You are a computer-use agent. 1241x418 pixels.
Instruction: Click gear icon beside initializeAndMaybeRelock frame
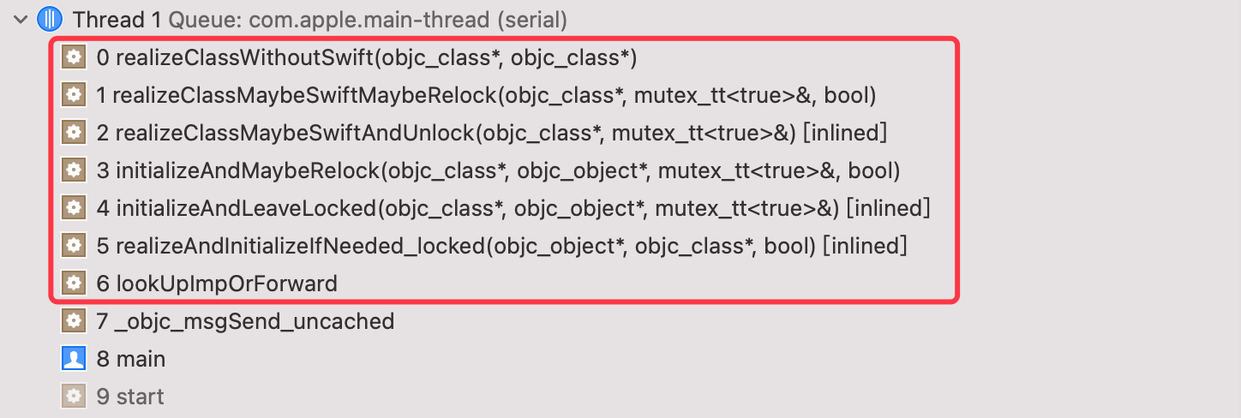click(75, 170)
